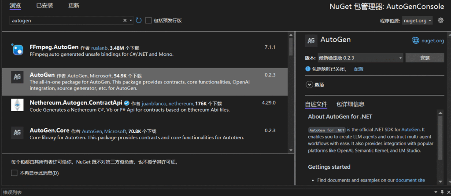Viewport: 451px width, 196px height.
Task: Click Nethereum verified badge icon
Action: [x=126, y=103]
